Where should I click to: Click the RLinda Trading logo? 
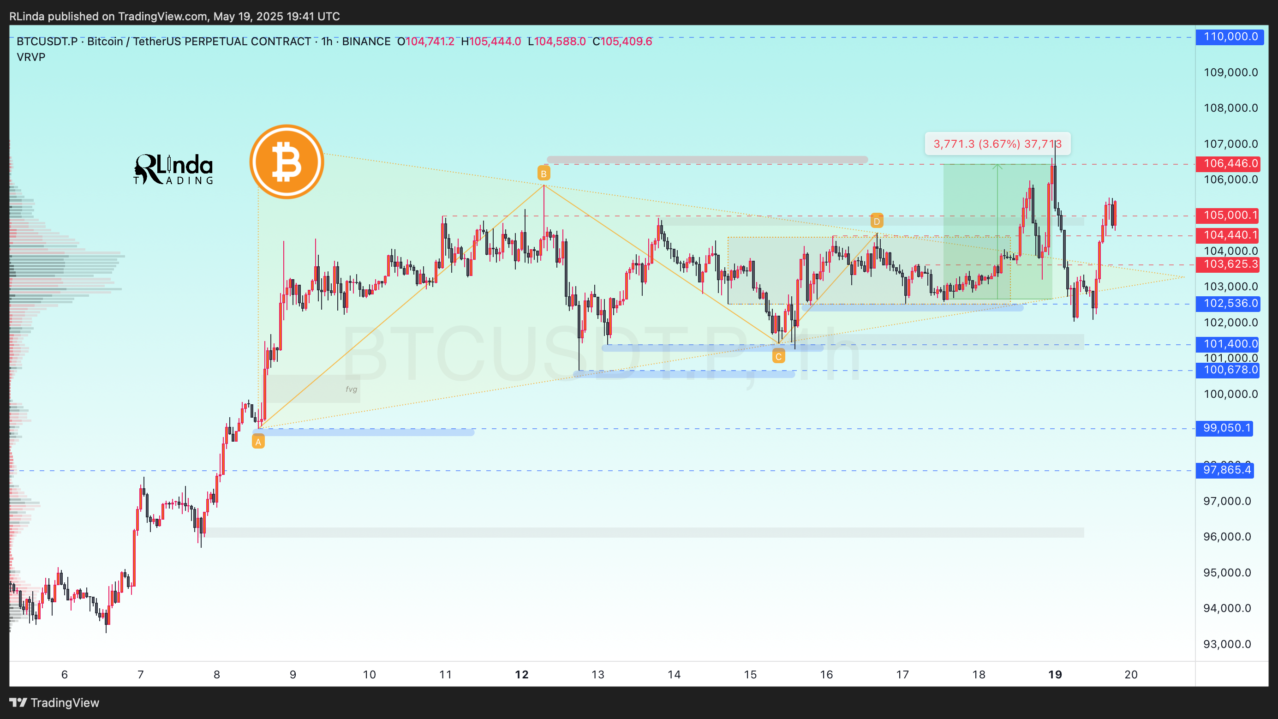point(173,169)
